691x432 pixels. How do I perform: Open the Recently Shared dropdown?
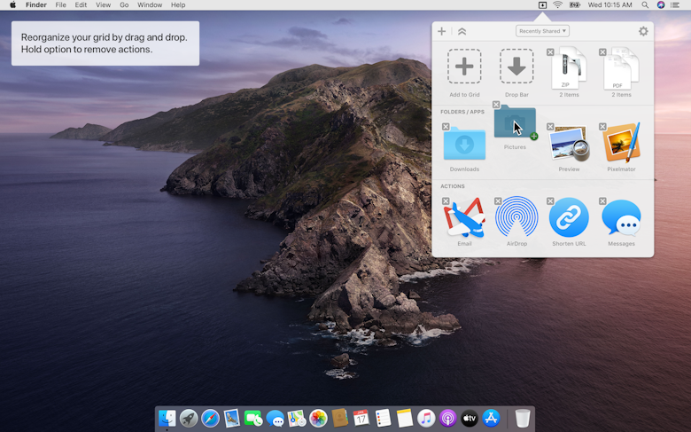tap(542, 31)
